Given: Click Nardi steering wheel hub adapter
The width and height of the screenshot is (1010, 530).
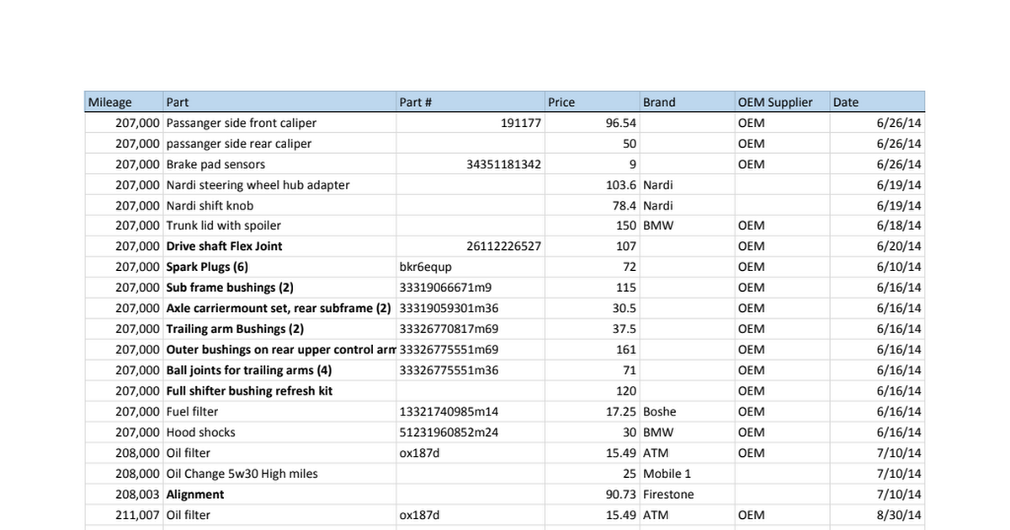Looking at the screenshot, I should (279, 185).
